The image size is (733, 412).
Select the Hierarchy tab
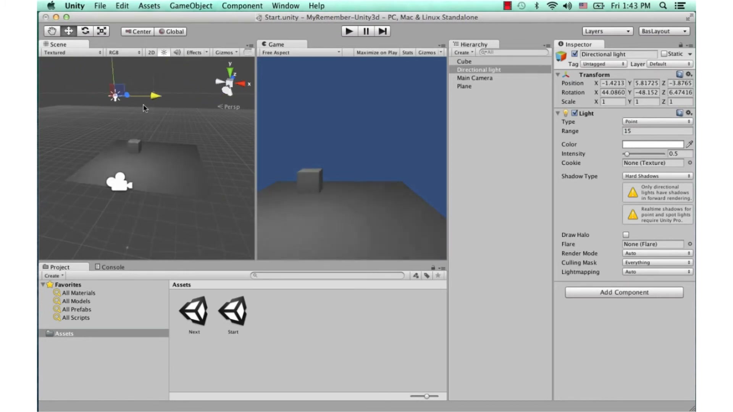[475, 44]
